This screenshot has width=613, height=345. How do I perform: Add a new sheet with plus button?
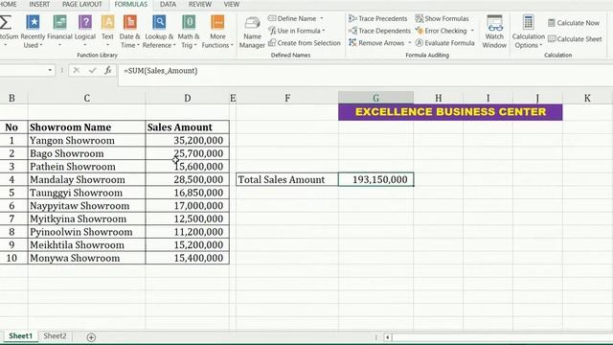[x=91, y=336]
